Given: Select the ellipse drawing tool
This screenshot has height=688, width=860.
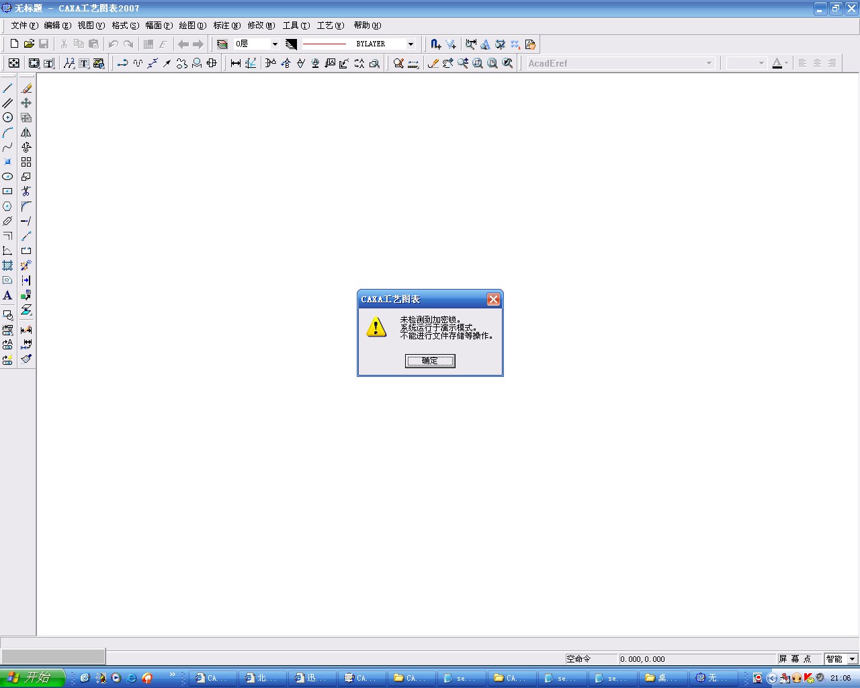Looking at the screenshot, I should point(8,177).
